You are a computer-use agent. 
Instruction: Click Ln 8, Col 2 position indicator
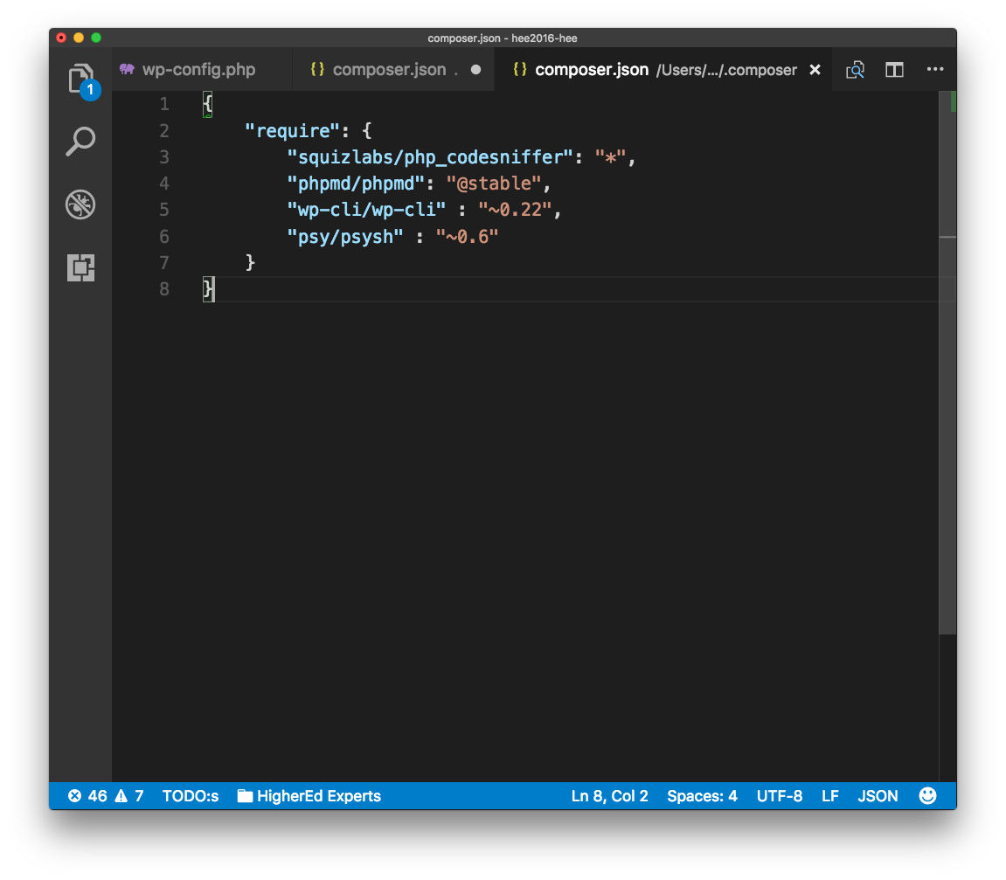[x=609, y=796]
